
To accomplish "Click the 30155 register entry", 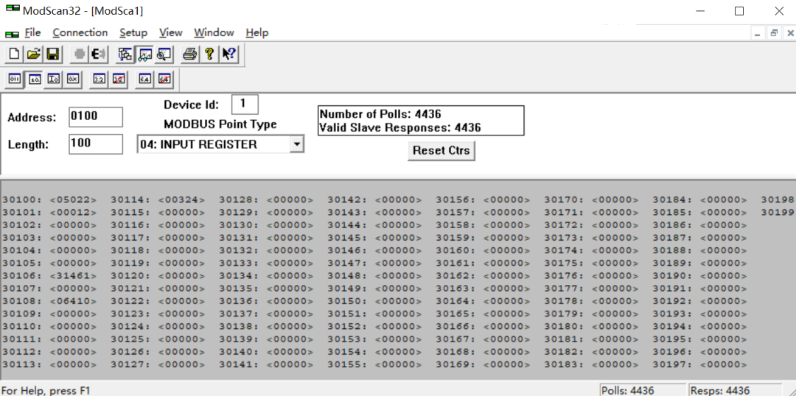I will [x=374, y=364].
